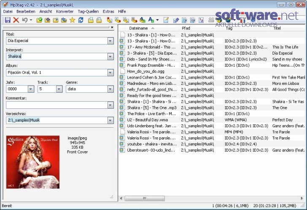Screen dimensions: 307x210
Task: Click into the empty Kommentar field
Action: click(x=57, y=105)
